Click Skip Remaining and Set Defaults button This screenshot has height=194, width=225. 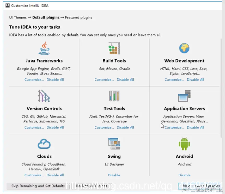tap(38, 186)
